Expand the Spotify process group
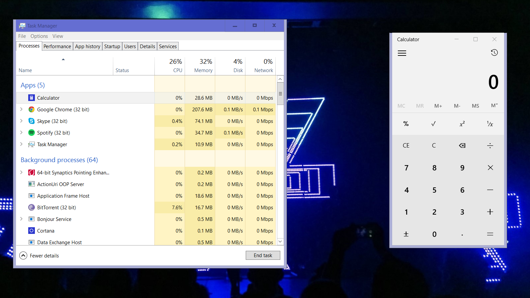The height and width of the screenshot is (298, 530). pos(21,133)
